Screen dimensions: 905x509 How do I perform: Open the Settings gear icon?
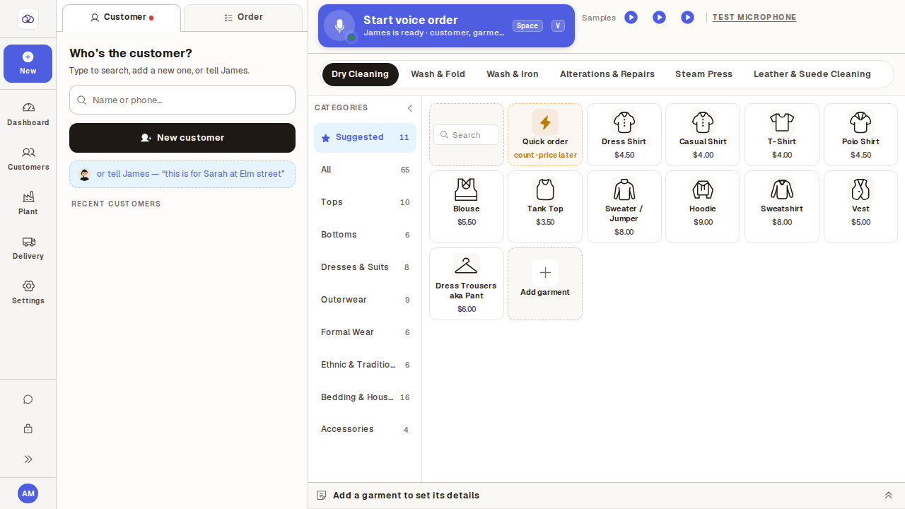28,292
